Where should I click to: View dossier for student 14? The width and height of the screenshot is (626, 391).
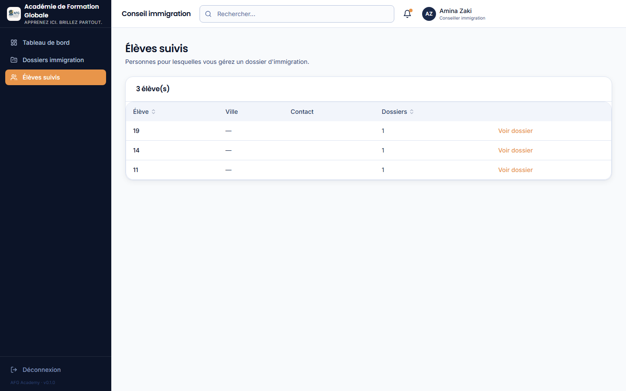(515, 150)
